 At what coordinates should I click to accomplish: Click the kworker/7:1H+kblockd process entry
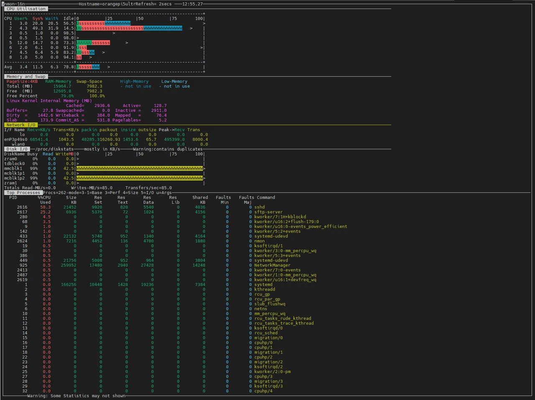(280, 217)
